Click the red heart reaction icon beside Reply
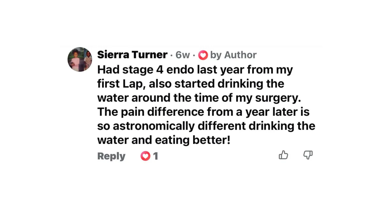 [145, 156]
